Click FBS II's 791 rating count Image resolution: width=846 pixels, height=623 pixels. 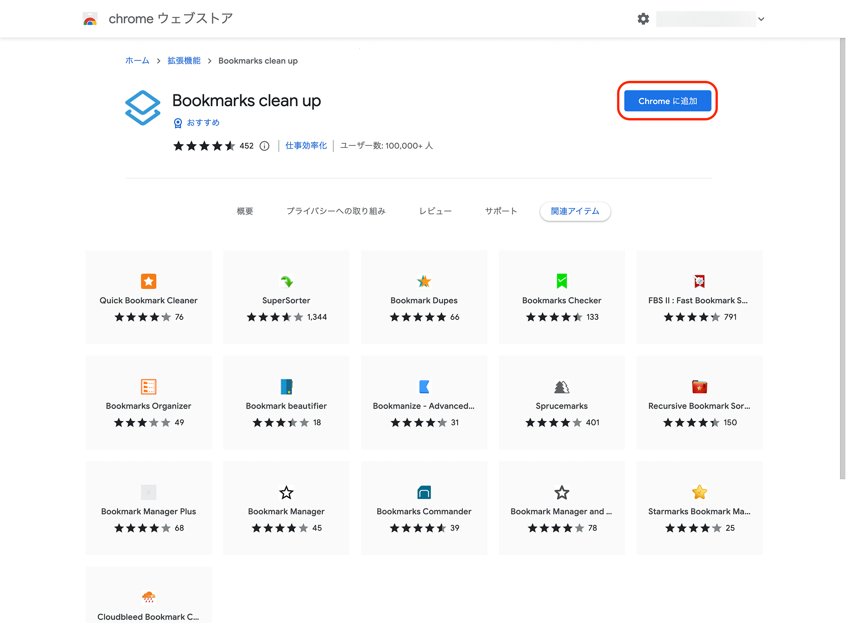click(731, 317)
